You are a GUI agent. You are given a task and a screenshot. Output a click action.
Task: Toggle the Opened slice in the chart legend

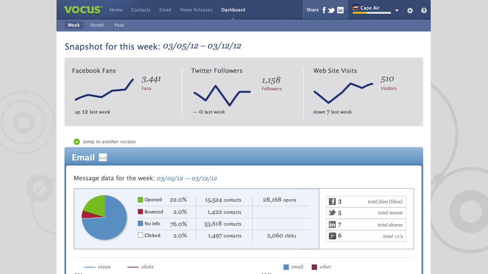click(x=141, y=200)
